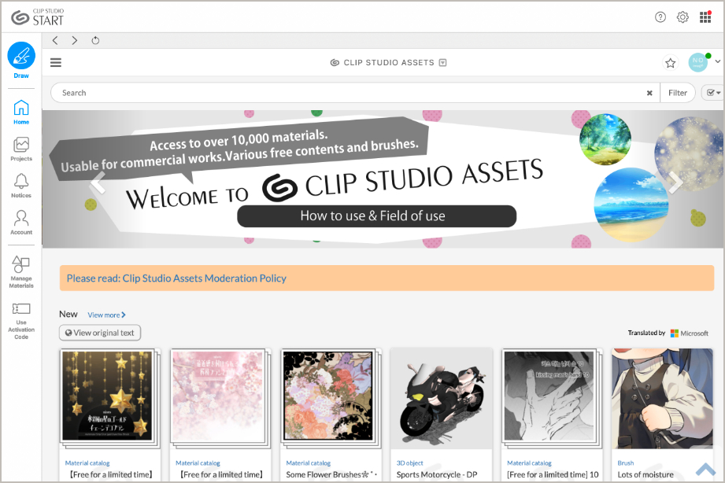Jump back to top with up arrow
This screenshot has width=725, height=483.
coord(705,468)
